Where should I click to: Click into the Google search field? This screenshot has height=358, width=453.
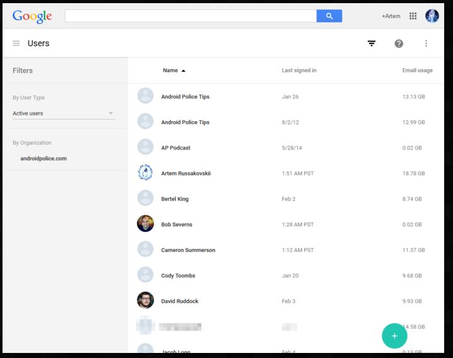[x=191, y=16]
